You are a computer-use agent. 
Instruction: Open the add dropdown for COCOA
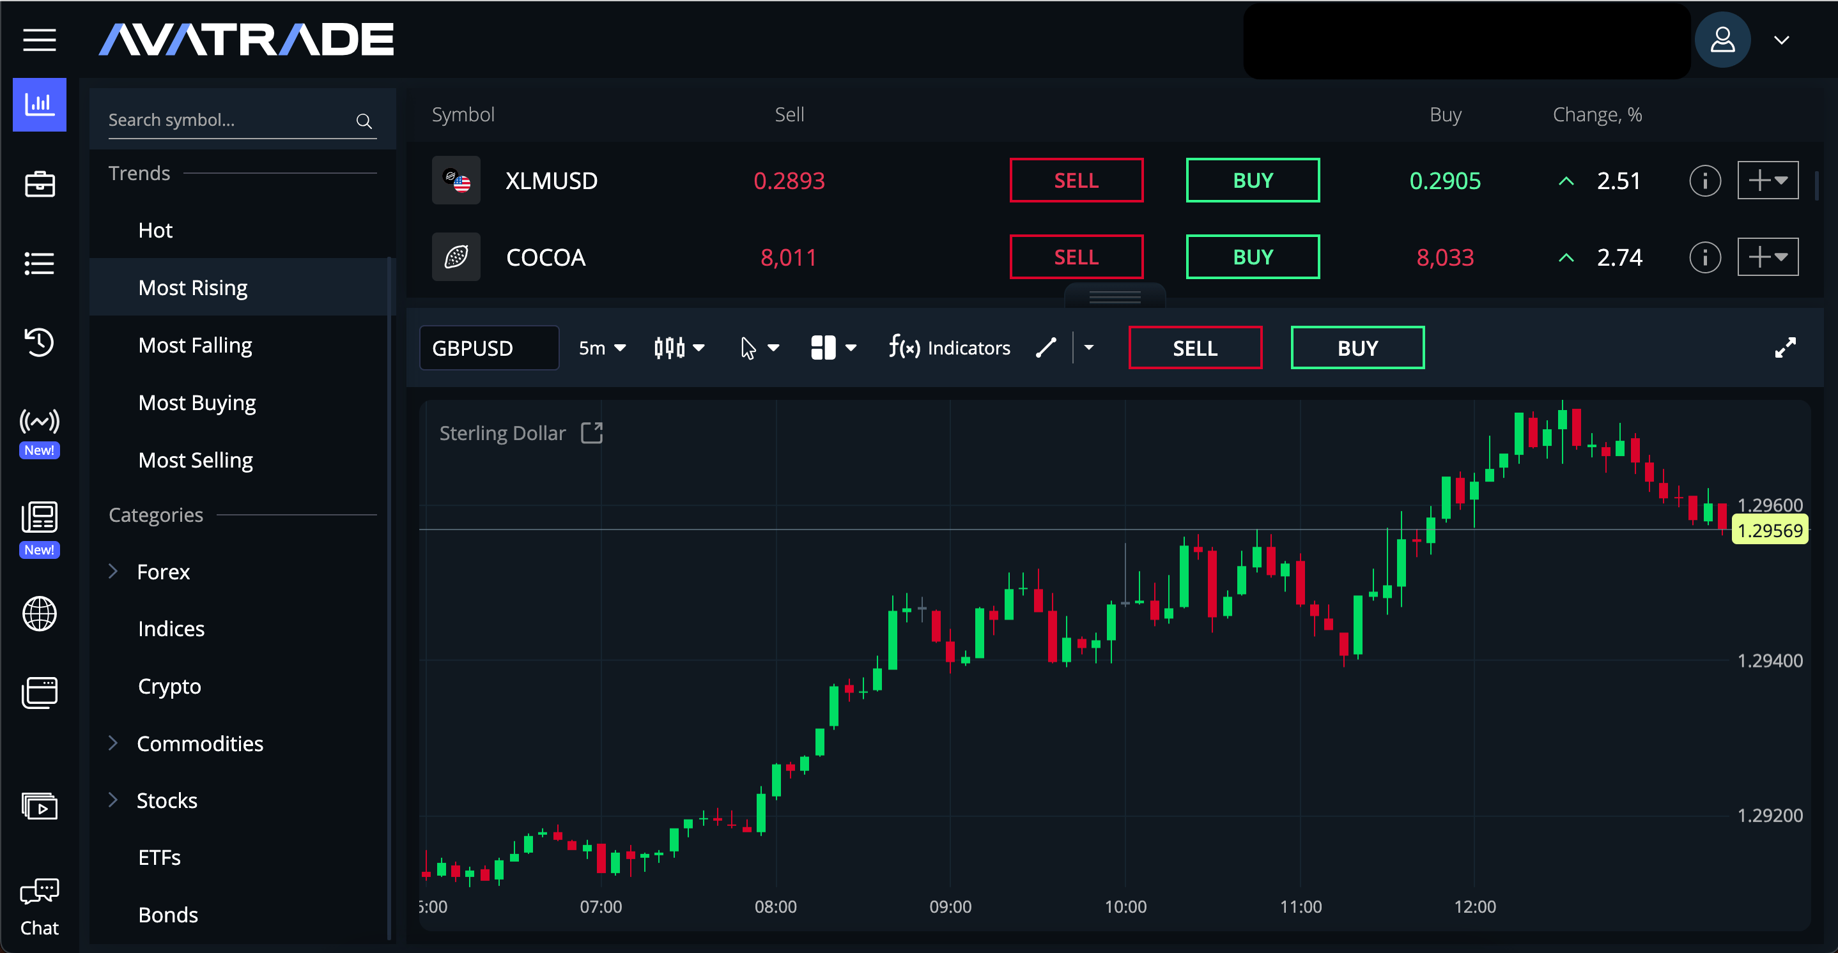click(x=1767, y=257)
